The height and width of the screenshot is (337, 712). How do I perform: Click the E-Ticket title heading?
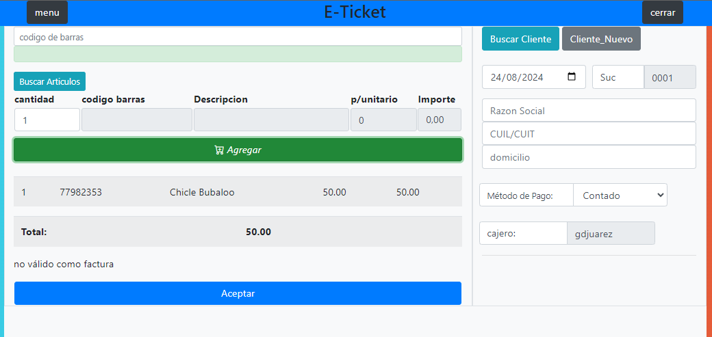[x=355, y=12]
